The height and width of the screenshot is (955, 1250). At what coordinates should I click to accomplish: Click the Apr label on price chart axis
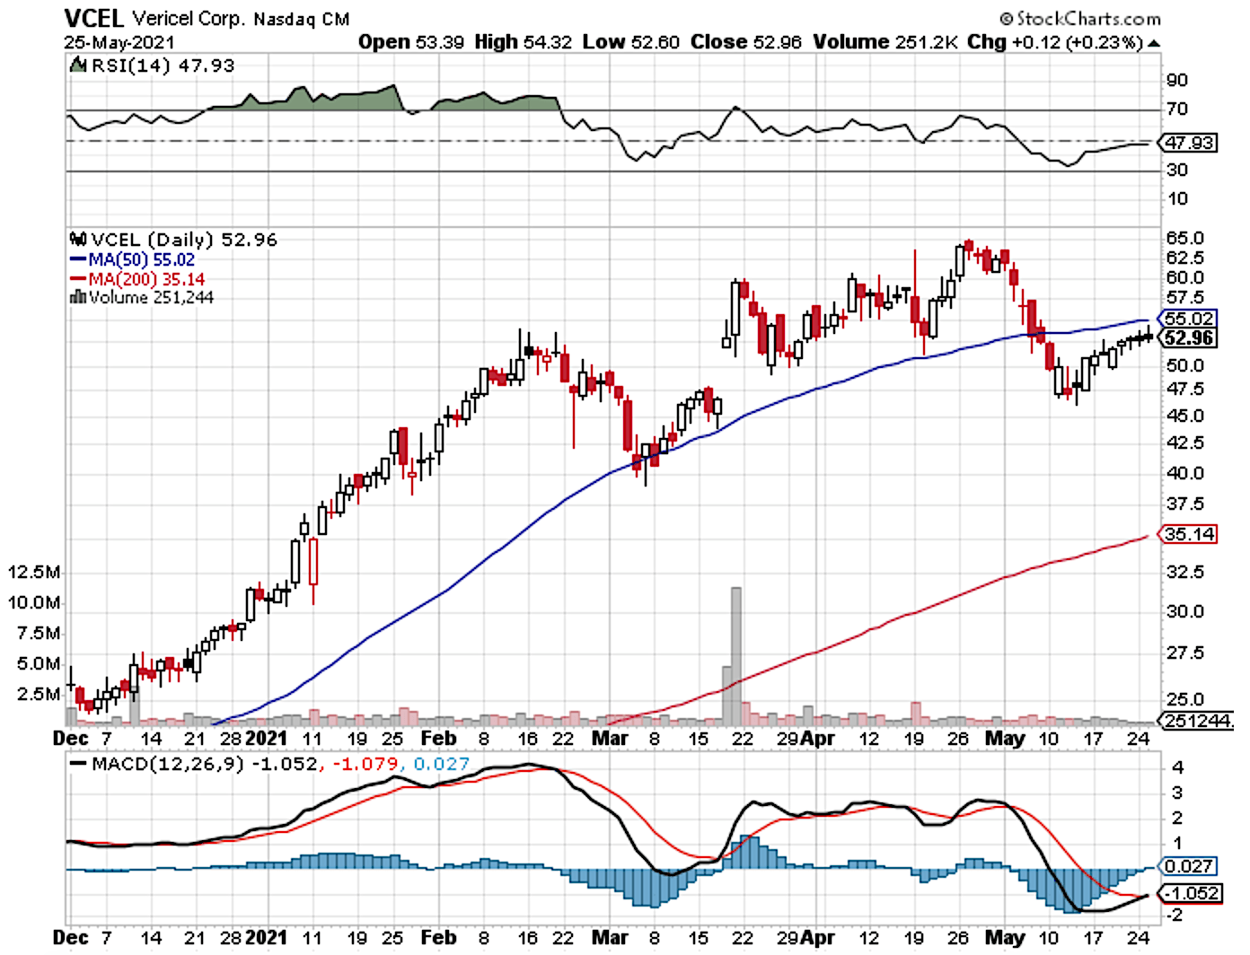(x=817, y=738)
